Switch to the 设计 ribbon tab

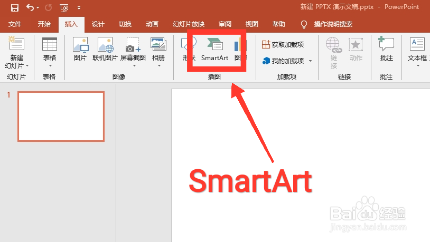(98, 24)
